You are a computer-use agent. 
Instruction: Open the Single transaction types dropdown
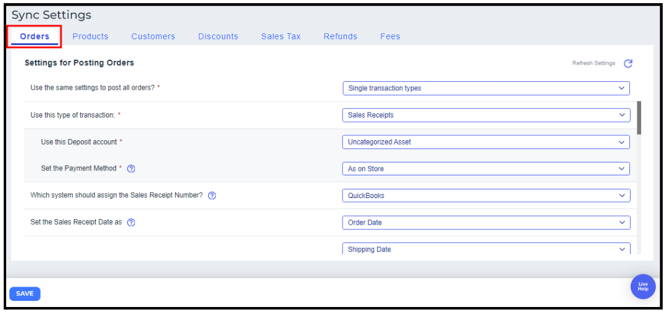[486, 88]
